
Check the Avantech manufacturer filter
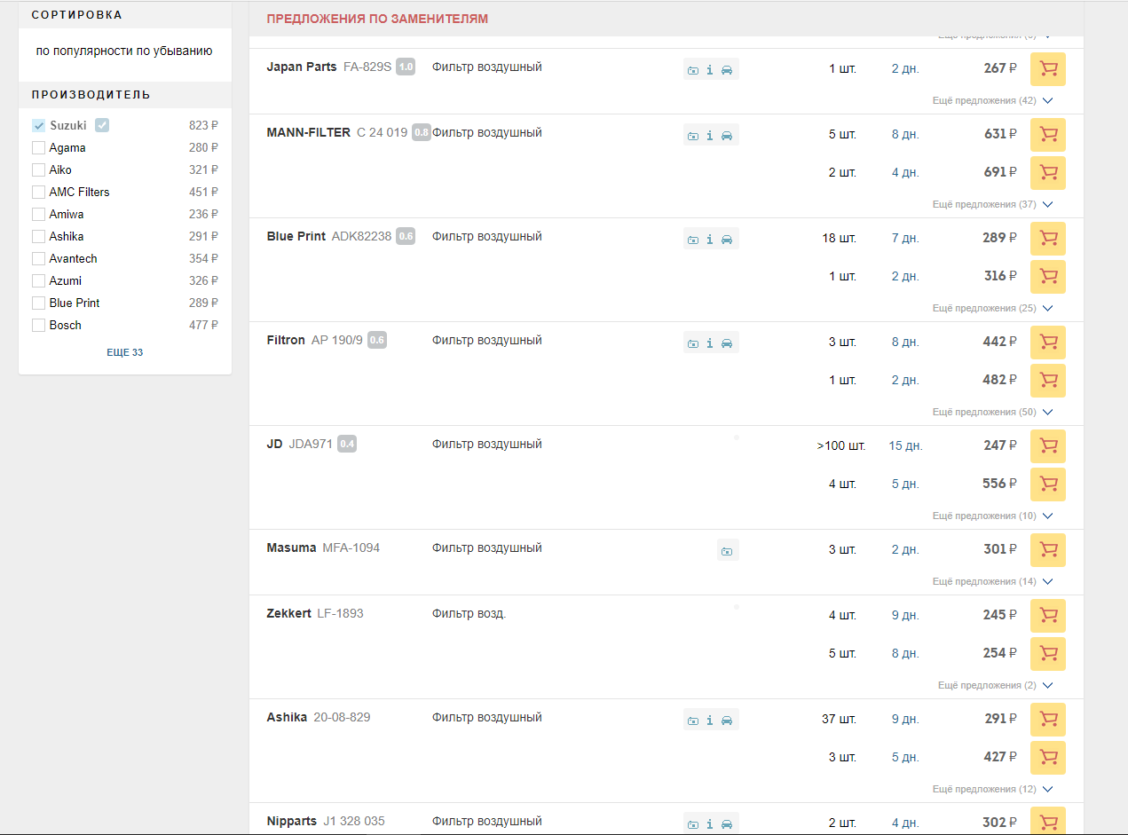pyautogui.click(x=38, y=259)
